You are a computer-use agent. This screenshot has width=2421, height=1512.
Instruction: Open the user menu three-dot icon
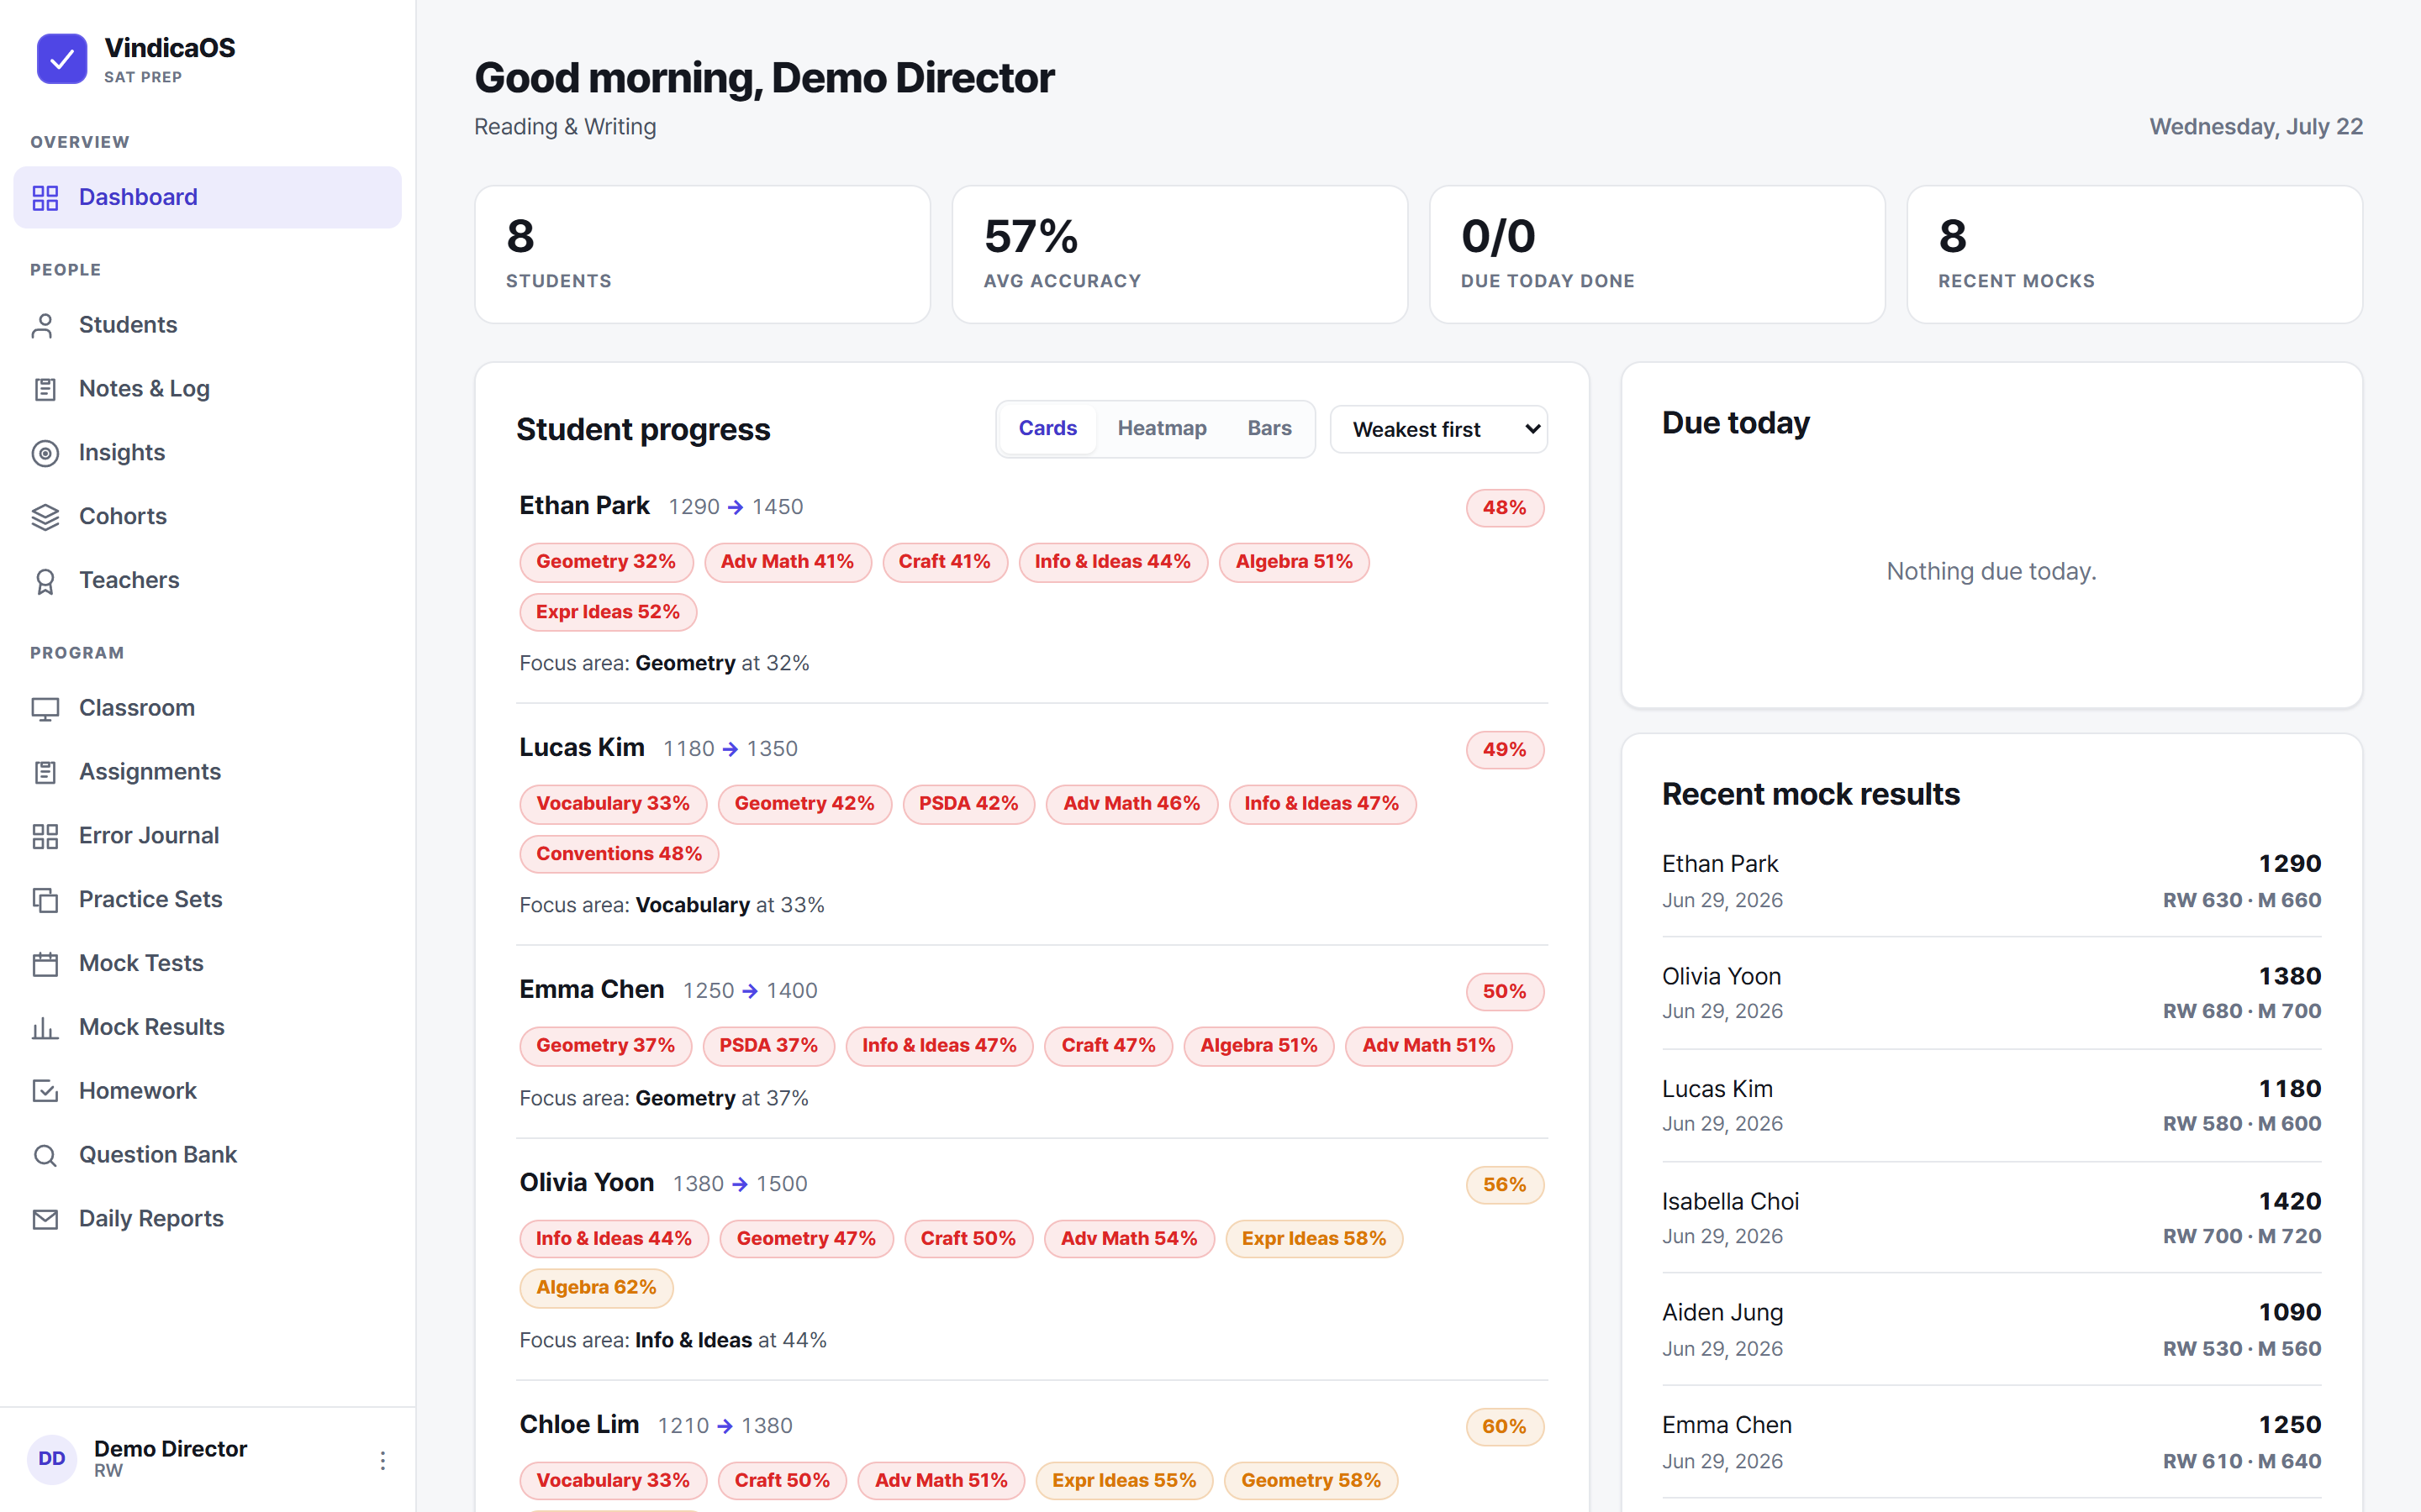(382, 1460)
